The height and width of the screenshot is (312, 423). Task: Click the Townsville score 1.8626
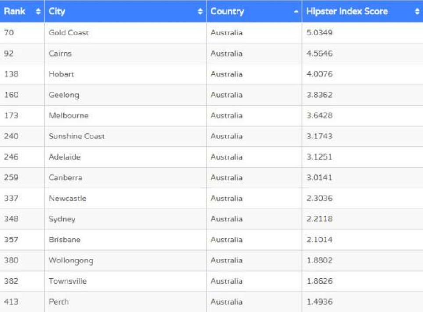pos(319,281)
